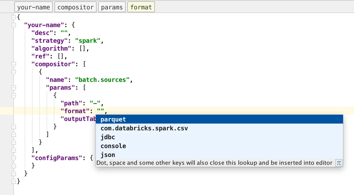Collapse the "your-name" object fold marker
Screen dimensions: 354x195
(x=14, y=25)
